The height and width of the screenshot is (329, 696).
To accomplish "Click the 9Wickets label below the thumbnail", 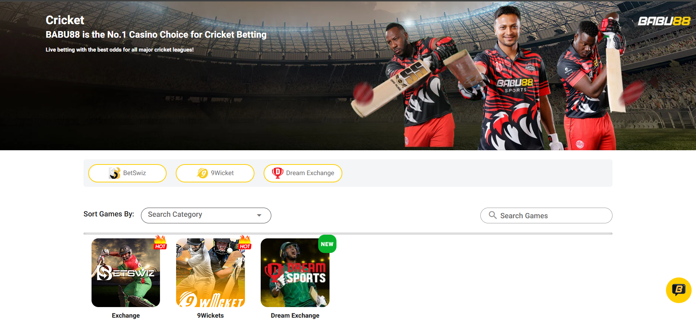I will pyautogui.click(x=211, y=315).
